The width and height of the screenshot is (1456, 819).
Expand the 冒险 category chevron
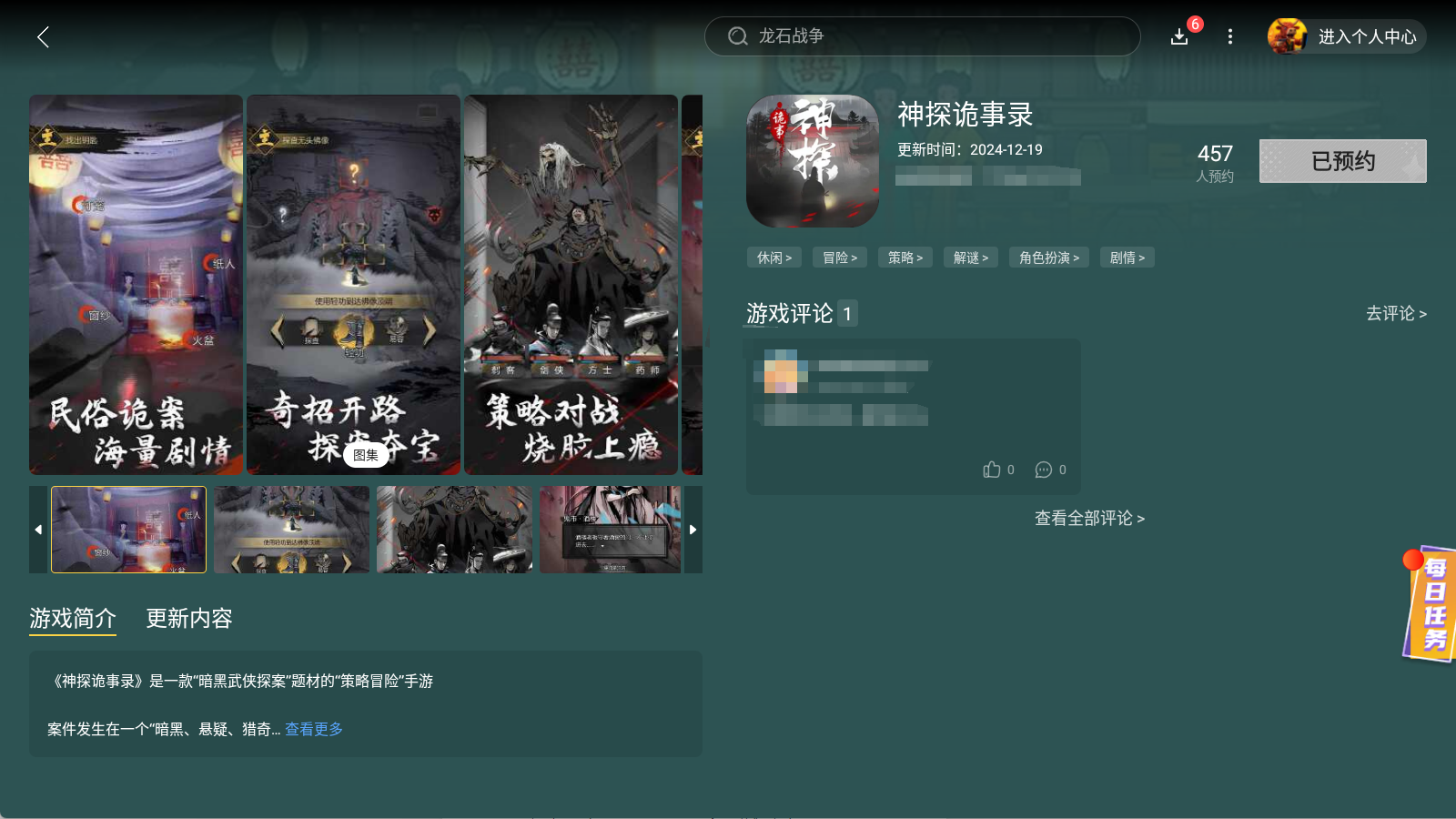click(x=854, y=258)
